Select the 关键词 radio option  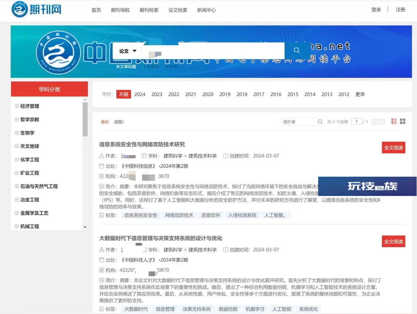point(151,67)
